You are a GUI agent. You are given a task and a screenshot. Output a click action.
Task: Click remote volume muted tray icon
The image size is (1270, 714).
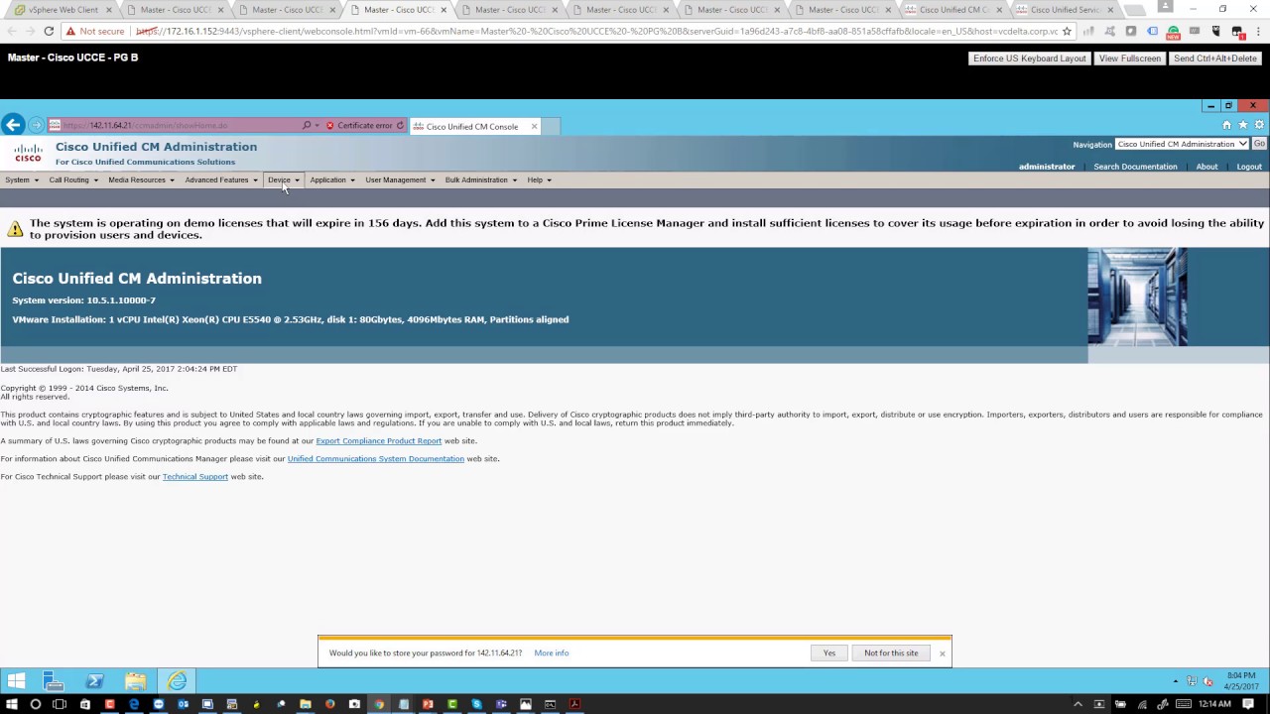1207,681
